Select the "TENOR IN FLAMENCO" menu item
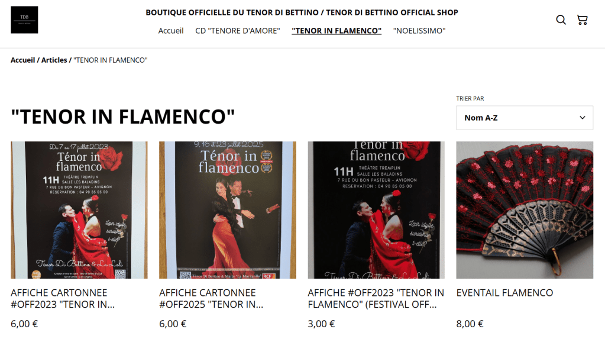 pos(337,31)
